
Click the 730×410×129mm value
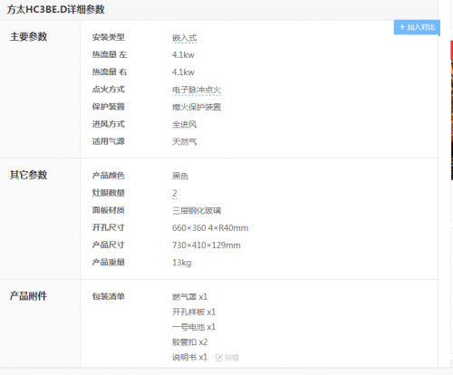[x=207, y=245]
